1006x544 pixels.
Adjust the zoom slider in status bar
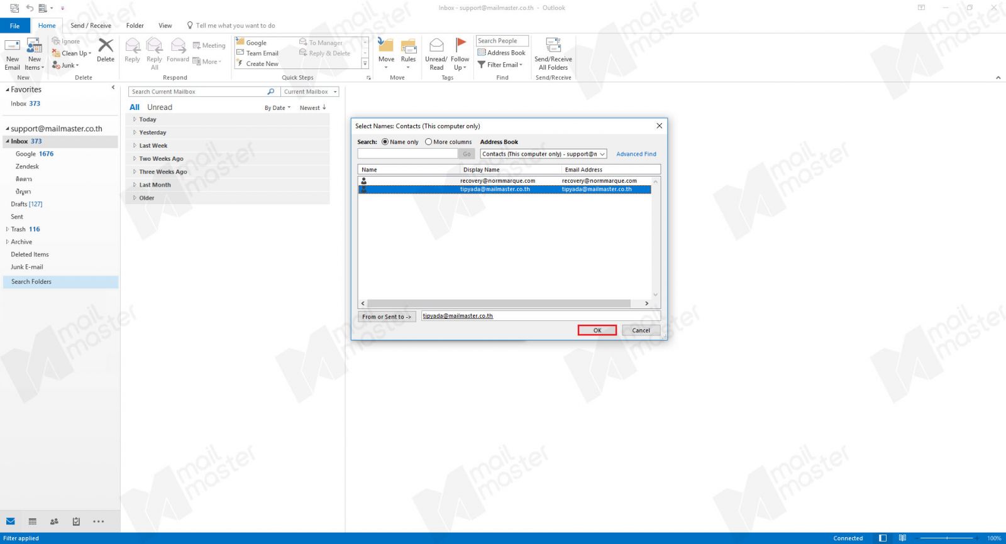click(x=946, y=538)
